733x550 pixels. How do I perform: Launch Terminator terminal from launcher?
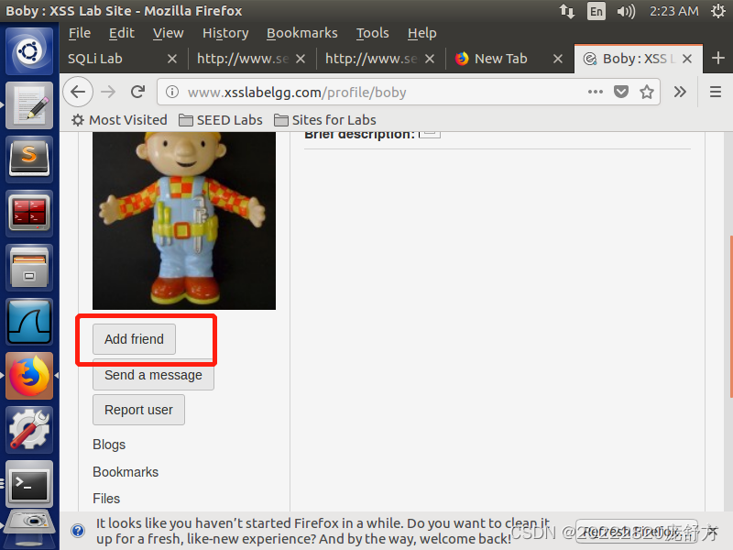pyautogui.click(x=29, y=214)
